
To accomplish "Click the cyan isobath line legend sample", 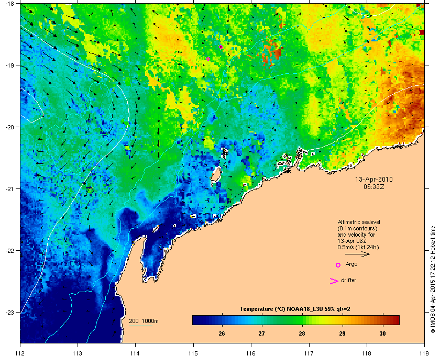I will point(140,326).
